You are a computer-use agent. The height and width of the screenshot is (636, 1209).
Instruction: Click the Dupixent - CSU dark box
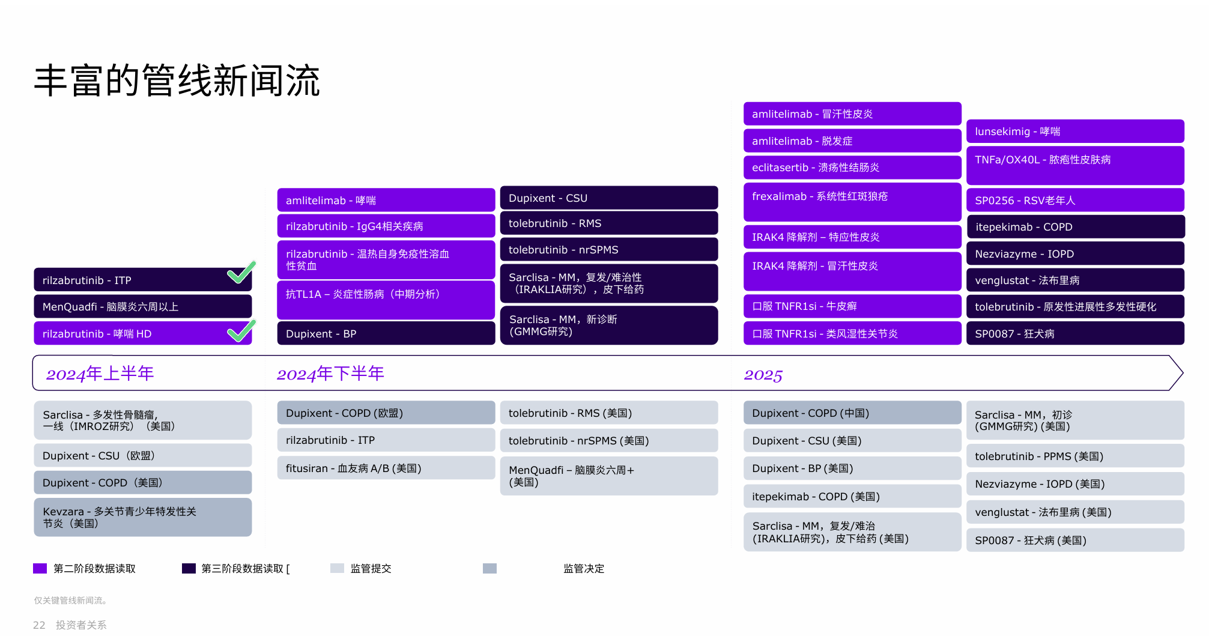[609, 198]
